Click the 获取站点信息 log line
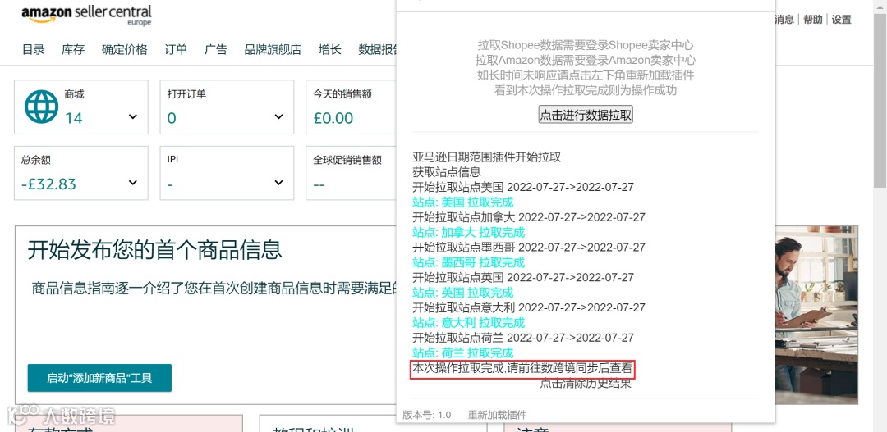The width and height of the screenshot is (887, 432). [x=446, y=171]
